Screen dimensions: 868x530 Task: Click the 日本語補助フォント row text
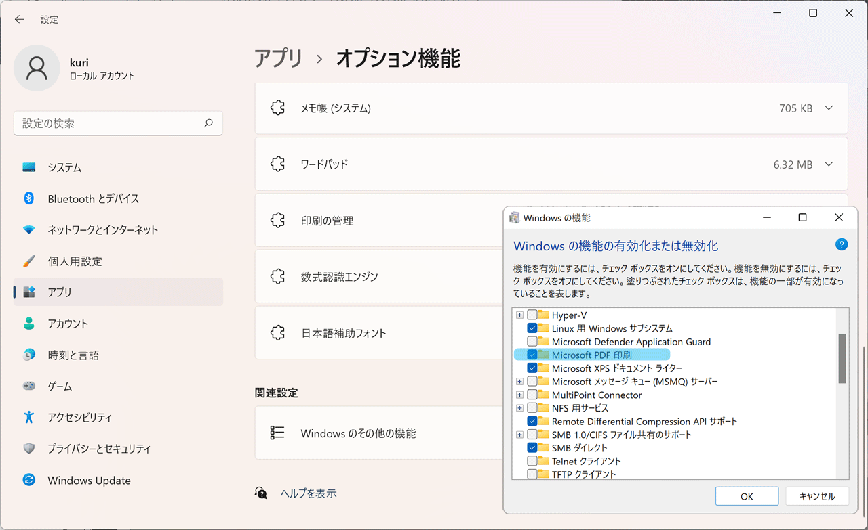click(x=343, y=333)
